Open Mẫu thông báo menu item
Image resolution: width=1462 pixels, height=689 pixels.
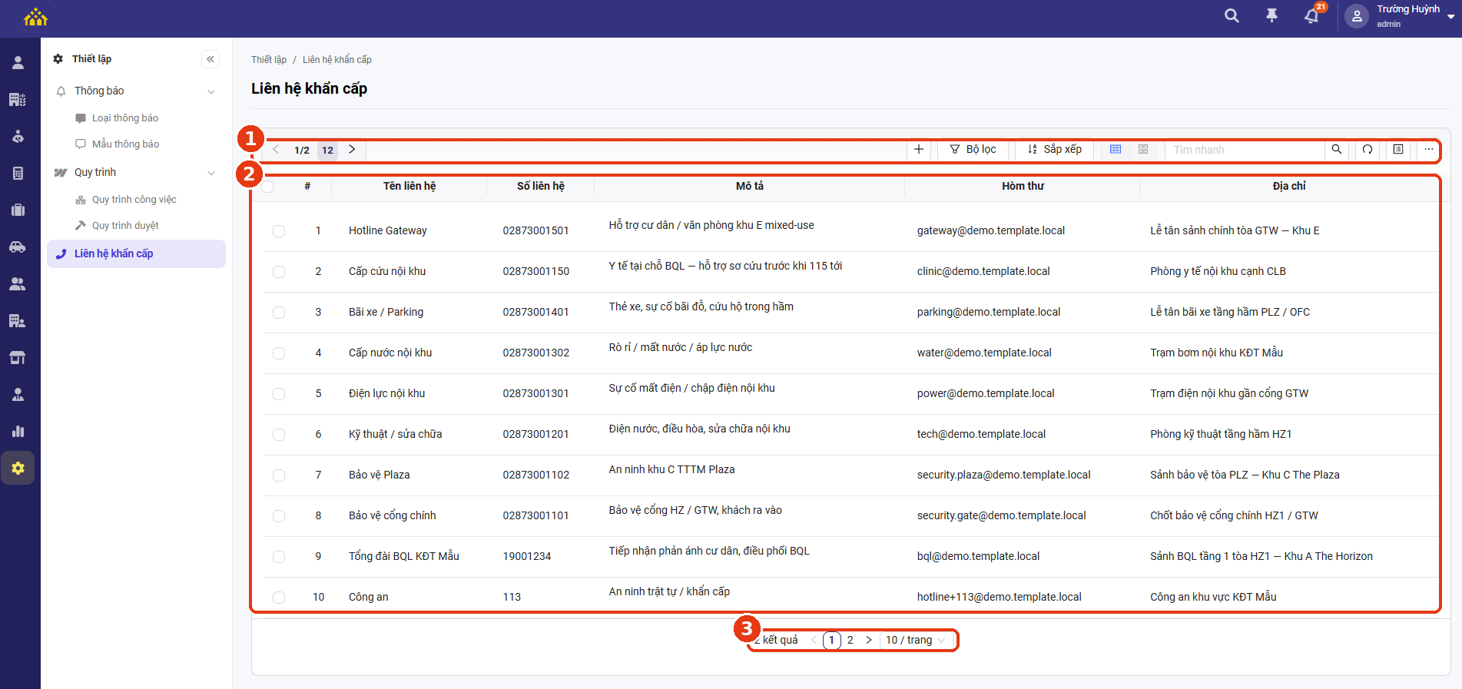coord(125,144)
